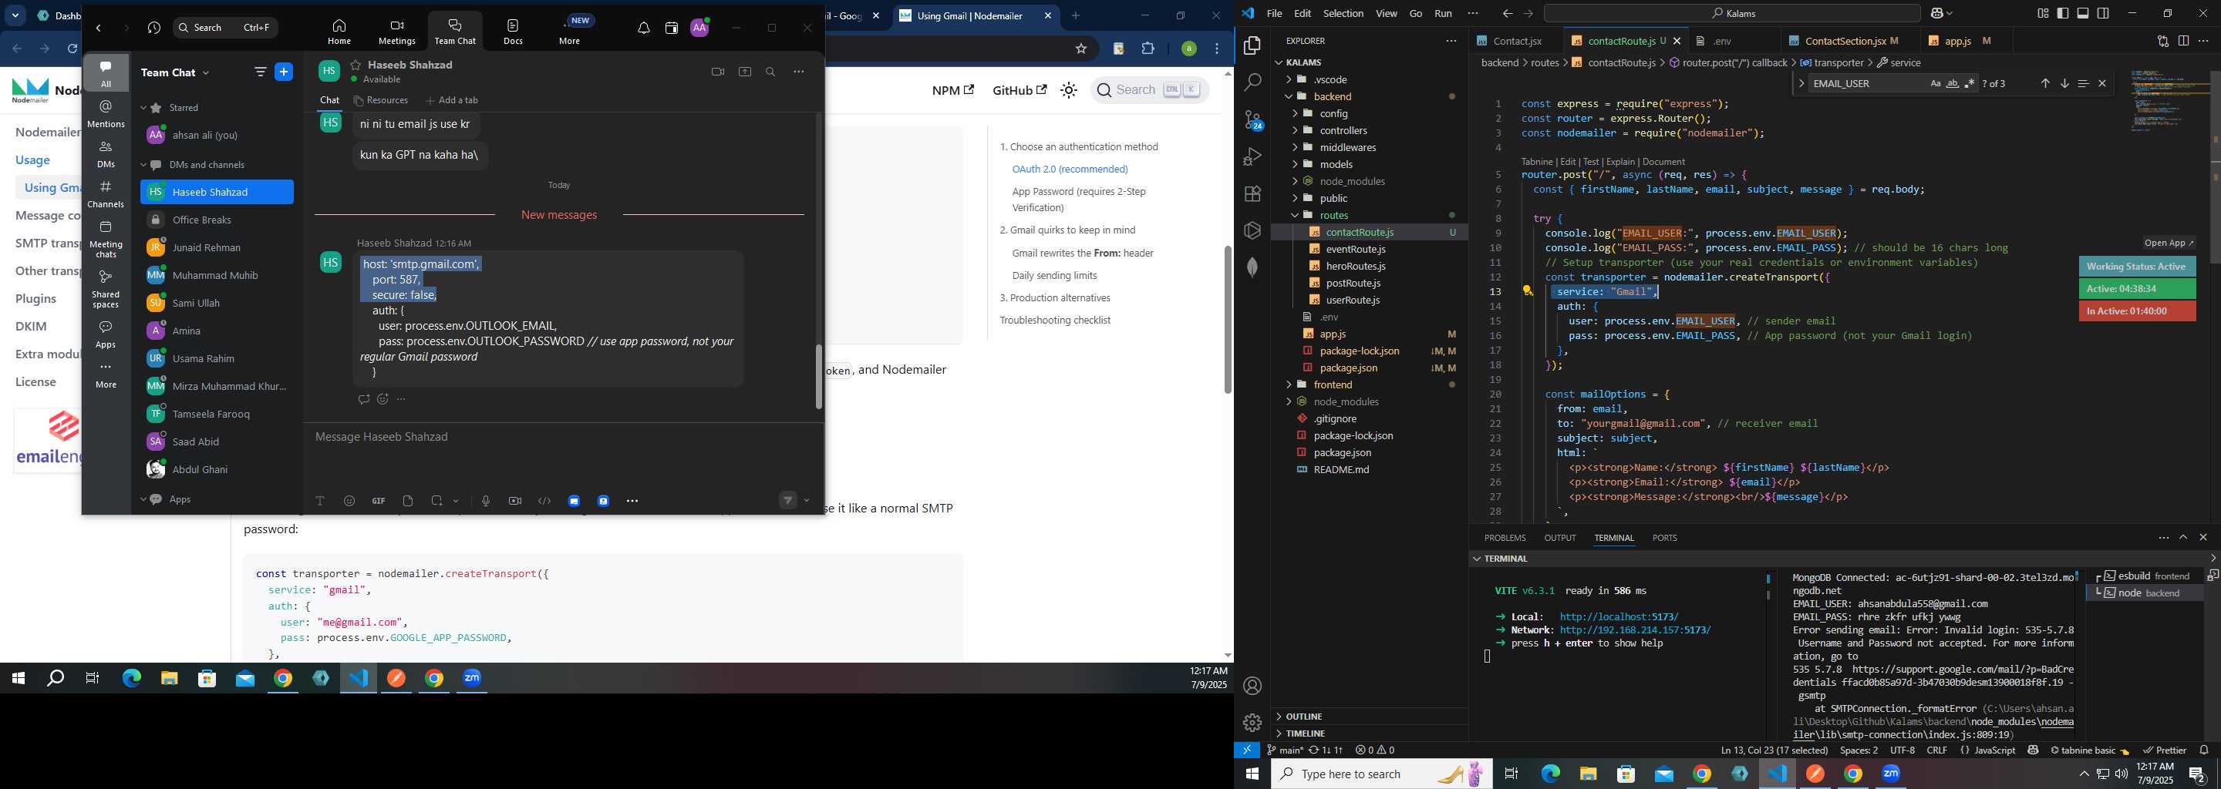The width and height of the screenshot is (2221, 789).
Task: Toggle Nodemailer light/dark theme
Action: point(1069,90)
